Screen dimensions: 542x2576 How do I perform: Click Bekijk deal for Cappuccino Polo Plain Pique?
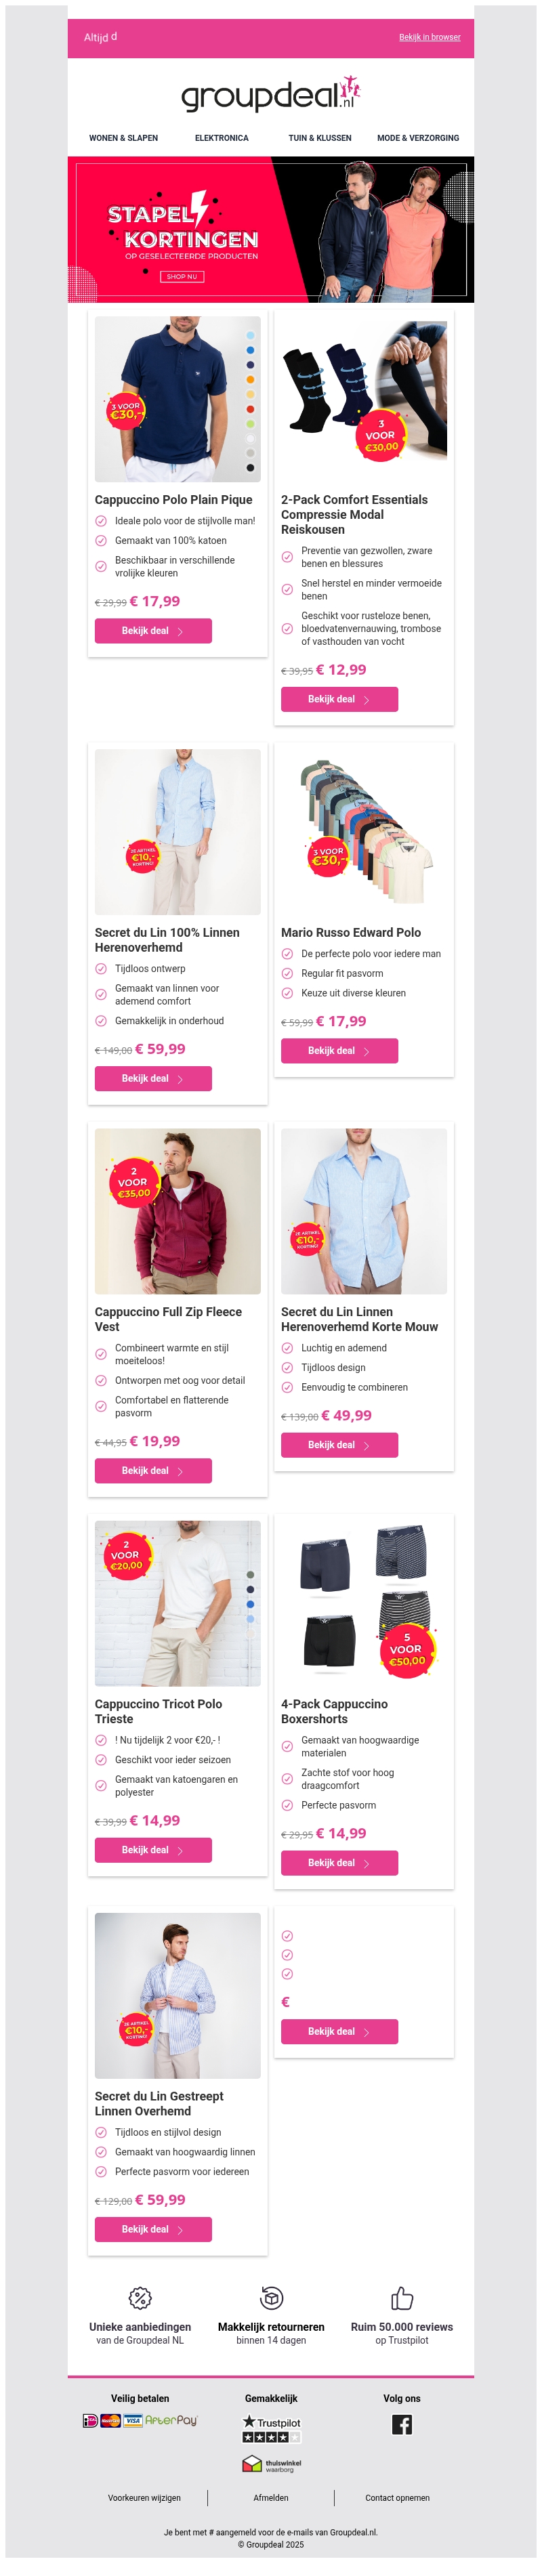pyautogui.click(x=153, y=631)
